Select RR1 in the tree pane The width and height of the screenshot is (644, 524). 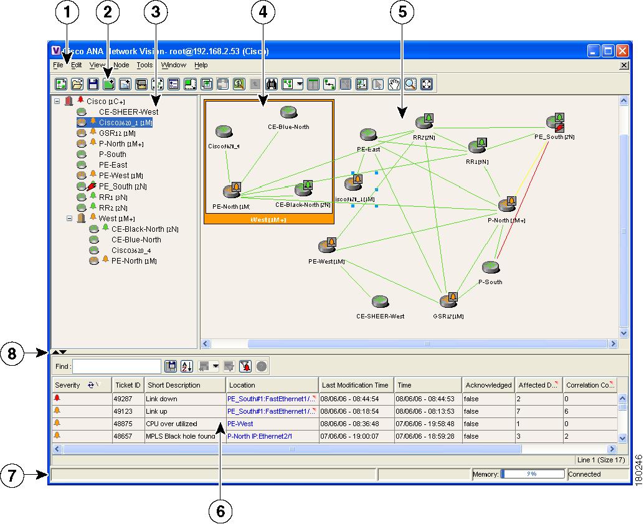tap(113, 198)
